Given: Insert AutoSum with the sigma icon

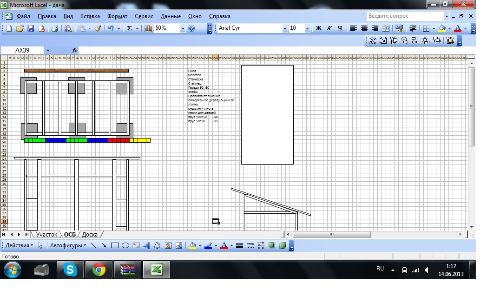Looking at the screenshot, I should tap(130, 28).
